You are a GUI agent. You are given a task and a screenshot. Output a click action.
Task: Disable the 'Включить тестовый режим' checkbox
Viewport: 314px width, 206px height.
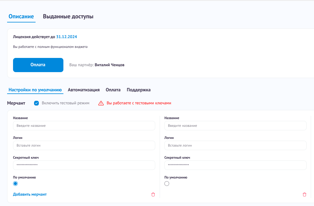tap(36, 103)
